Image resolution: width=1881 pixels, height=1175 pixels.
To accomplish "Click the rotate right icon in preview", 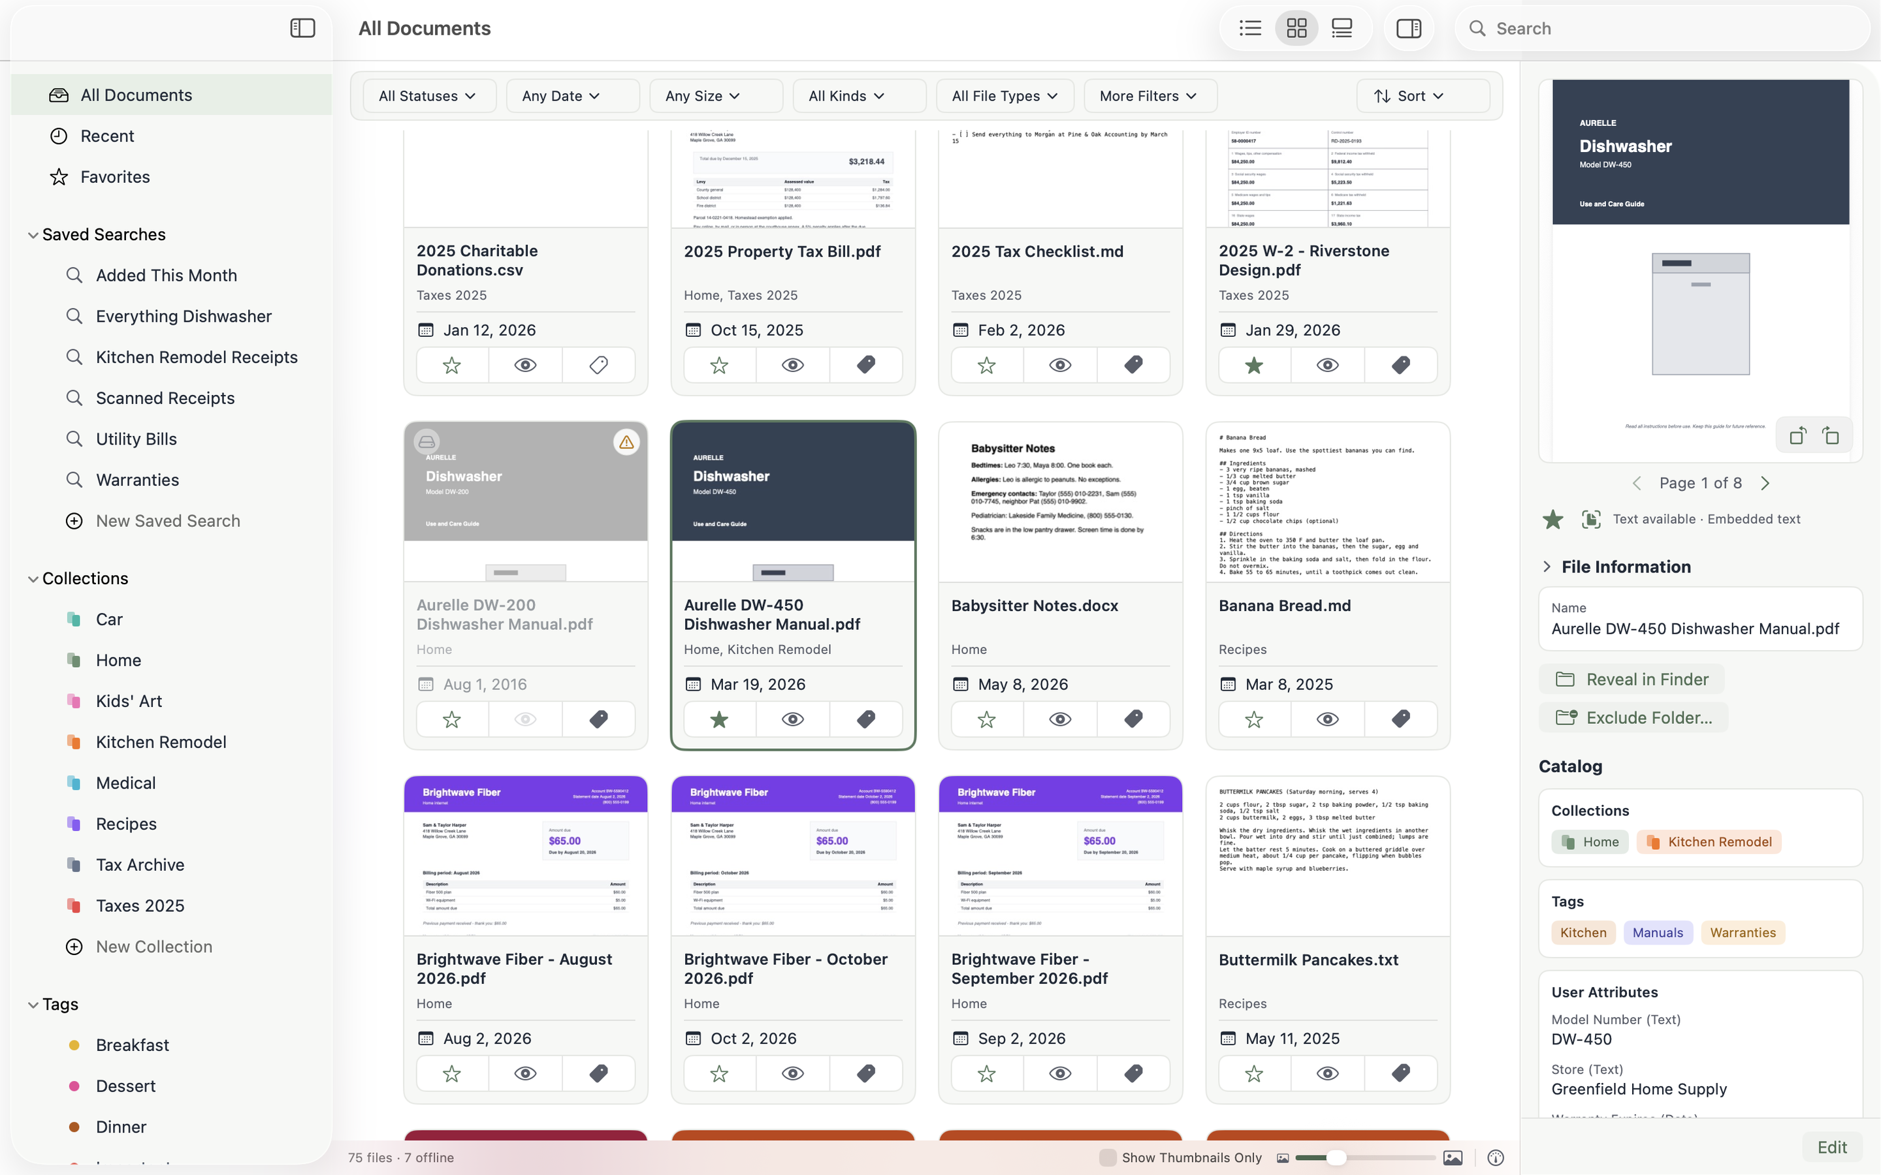I will (1831, 436).
